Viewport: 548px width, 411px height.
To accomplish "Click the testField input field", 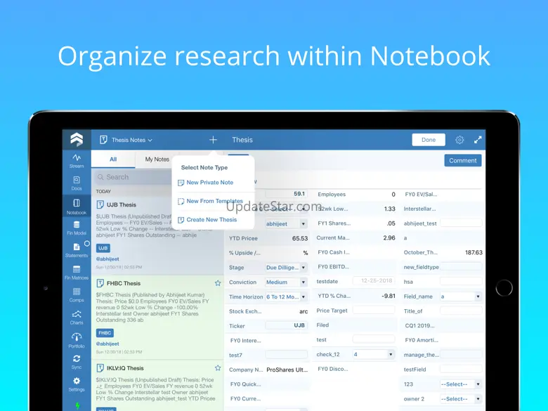I will point(461,369).
